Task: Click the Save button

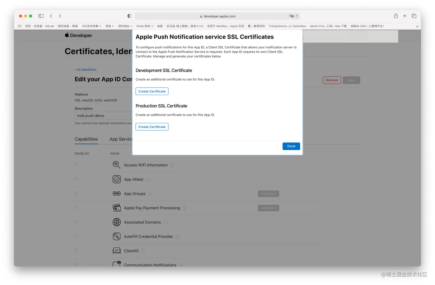Action: [x=351, y=80]
